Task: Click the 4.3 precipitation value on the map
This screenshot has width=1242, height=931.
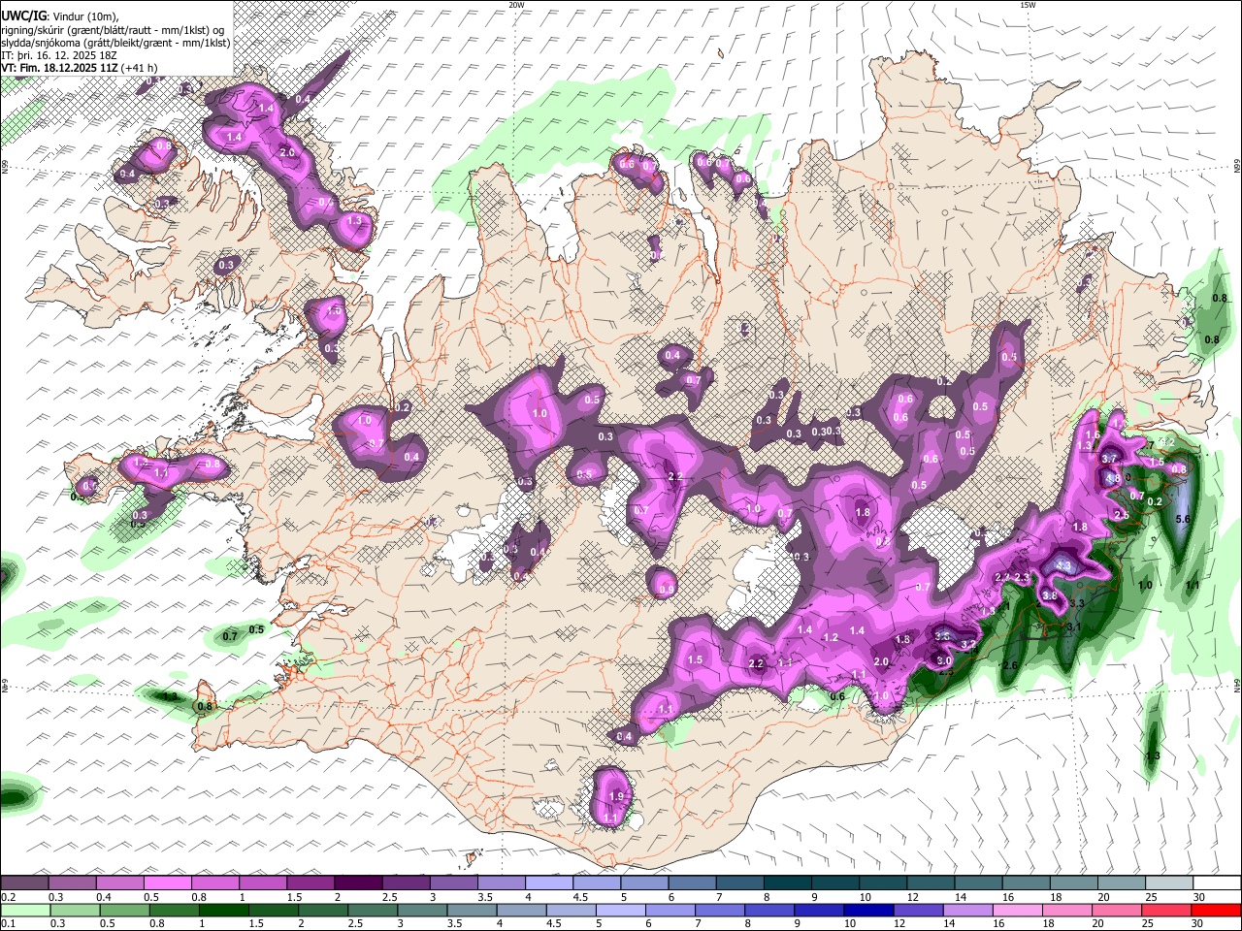Action: tap(1063, 566)
